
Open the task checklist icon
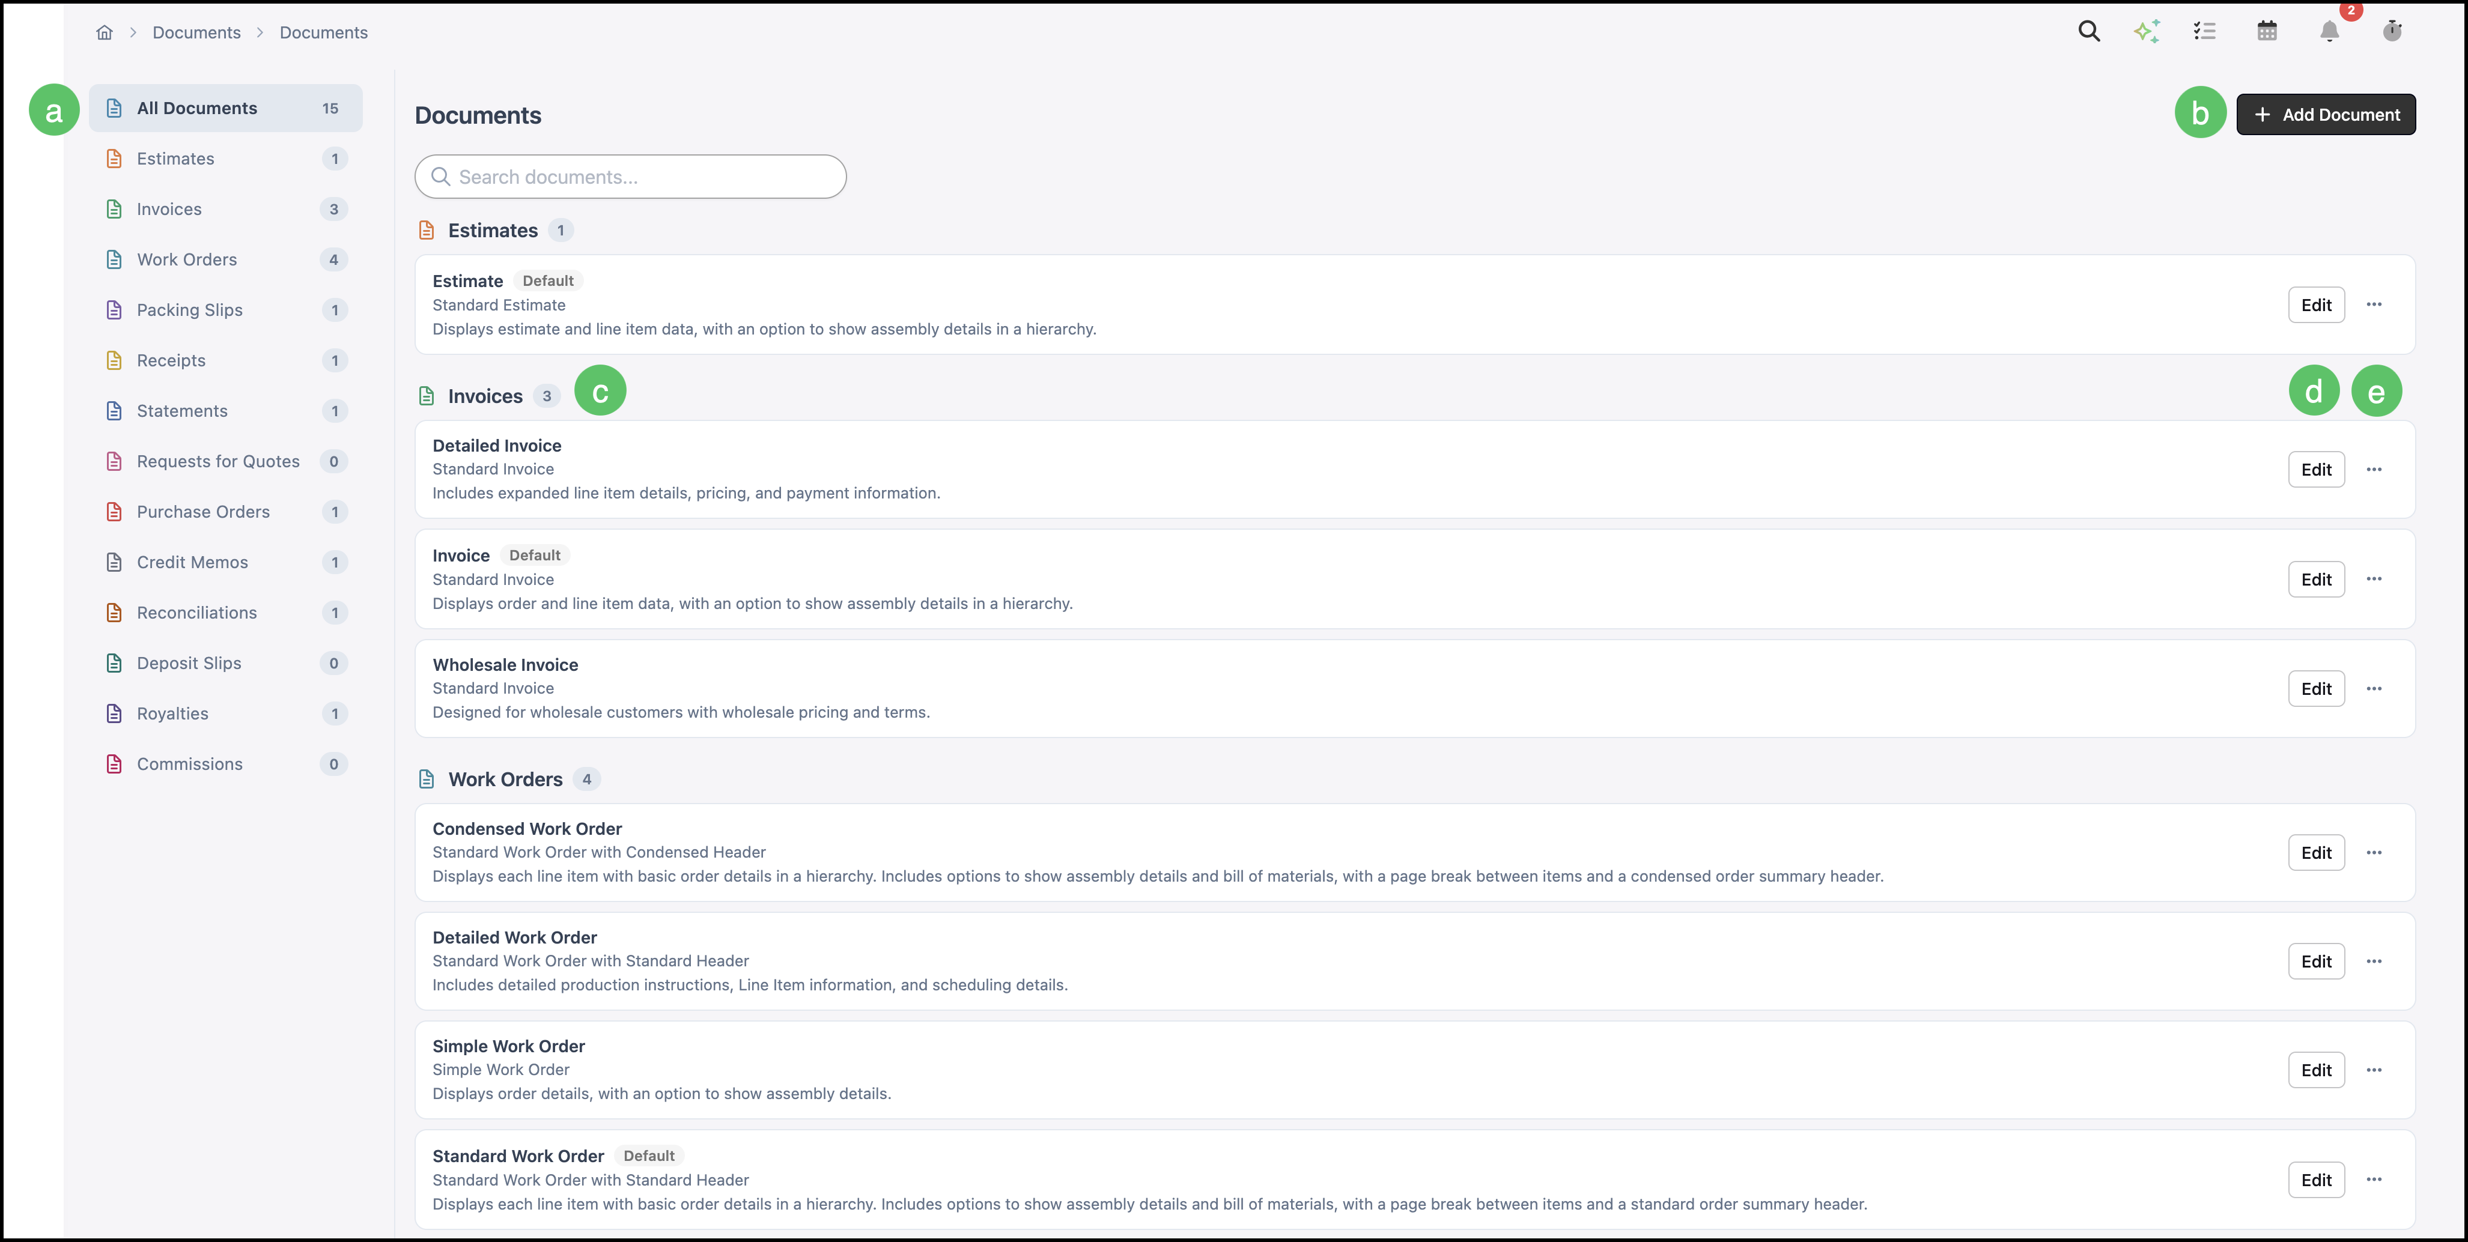[x=2204, y=32]
